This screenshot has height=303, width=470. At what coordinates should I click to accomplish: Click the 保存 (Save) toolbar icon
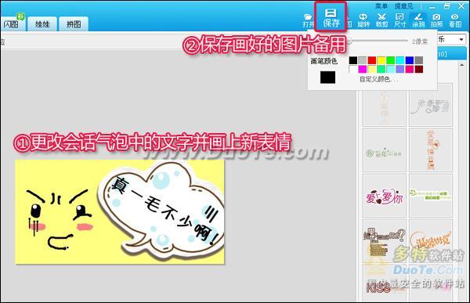[x=331, y=17]
